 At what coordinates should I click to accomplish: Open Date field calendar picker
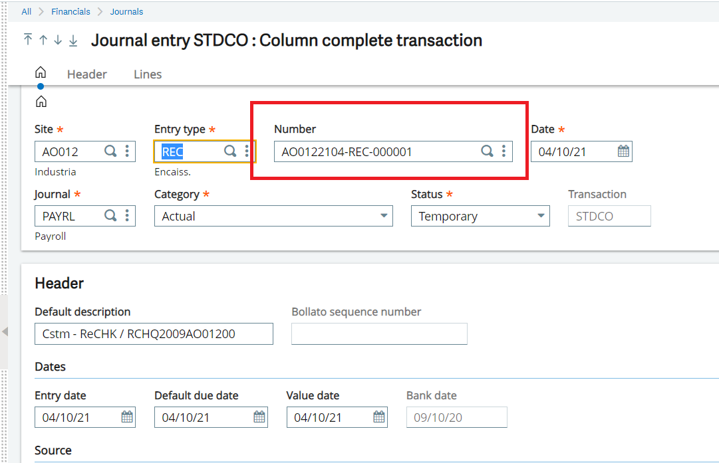tap(623, 151)
